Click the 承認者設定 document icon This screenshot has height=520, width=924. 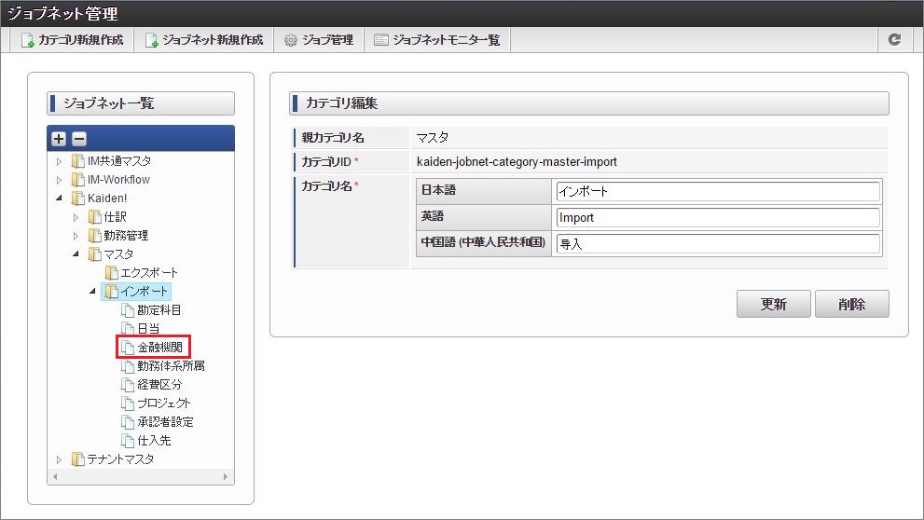point(128,421)
